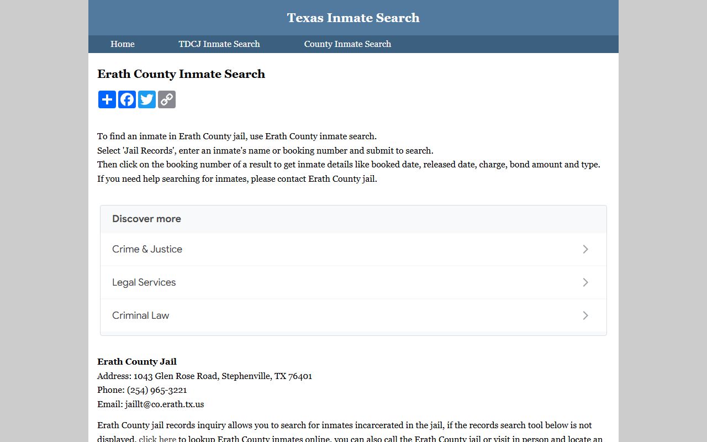
Task: Open the Criminal Law topic
Action: coord(353,315)
